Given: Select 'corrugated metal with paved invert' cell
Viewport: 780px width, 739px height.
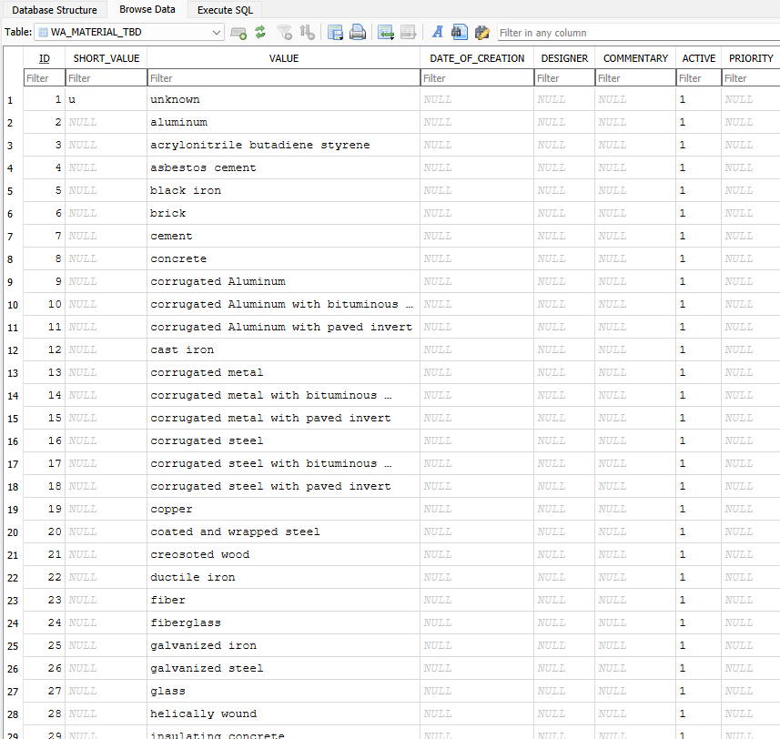Looking at the screenshot, I should (x=284, y=419).
